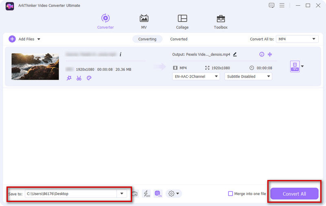The image size is (326, 206).
Task: Click the Save to path field
Action: (70, 193)
